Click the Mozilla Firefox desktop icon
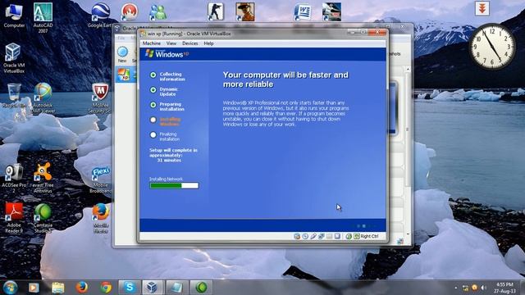This screenshot has width=525, height=295. pos(100,218)
